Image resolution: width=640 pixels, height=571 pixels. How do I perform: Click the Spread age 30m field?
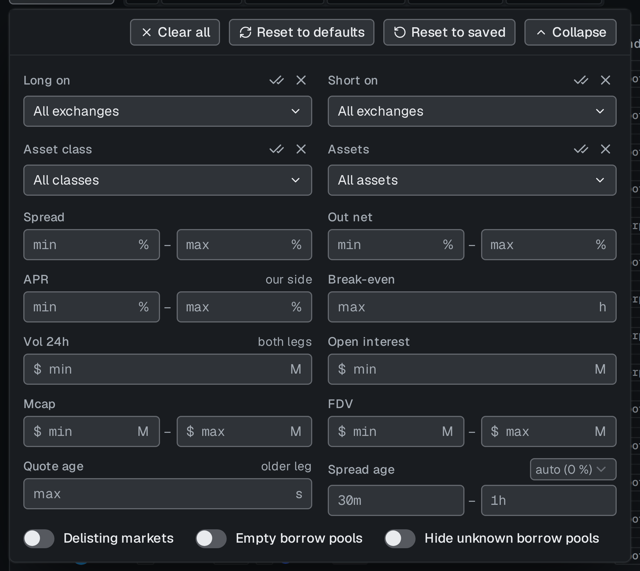pyautogui.click(x=396, y=500)
